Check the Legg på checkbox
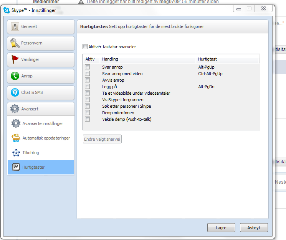Image resolution: width=286 pixels, height=240 pixels. coord(88,87)
